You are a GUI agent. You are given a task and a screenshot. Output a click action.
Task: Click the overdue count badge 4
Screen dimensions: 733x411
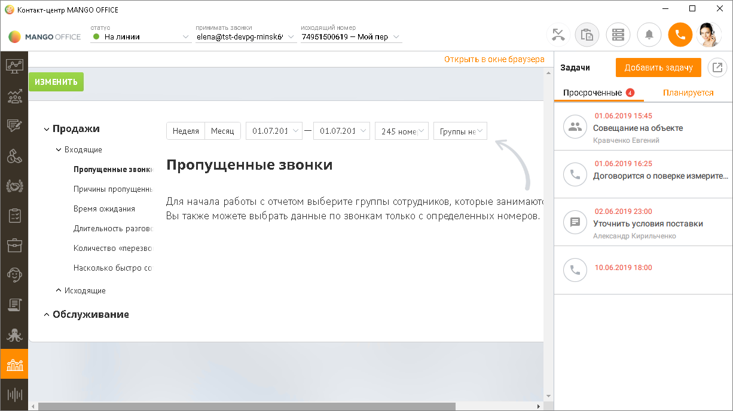tap(630, 93)
